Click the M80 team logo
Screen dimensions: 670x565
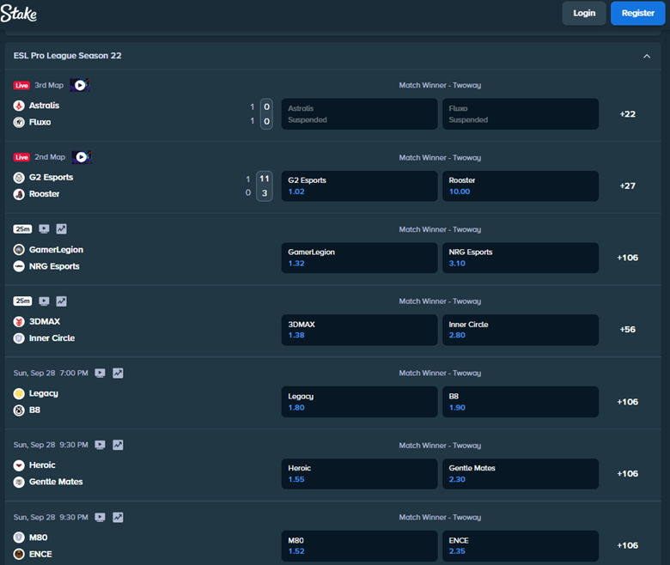coord(19,538)
